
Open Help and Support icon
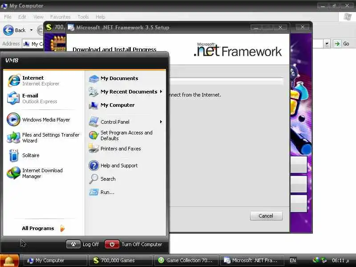point(93,166)
